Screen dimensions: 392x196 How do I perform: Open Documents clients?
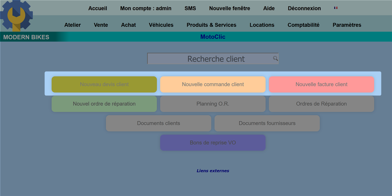pyautogui.click(x=159, y=123)
